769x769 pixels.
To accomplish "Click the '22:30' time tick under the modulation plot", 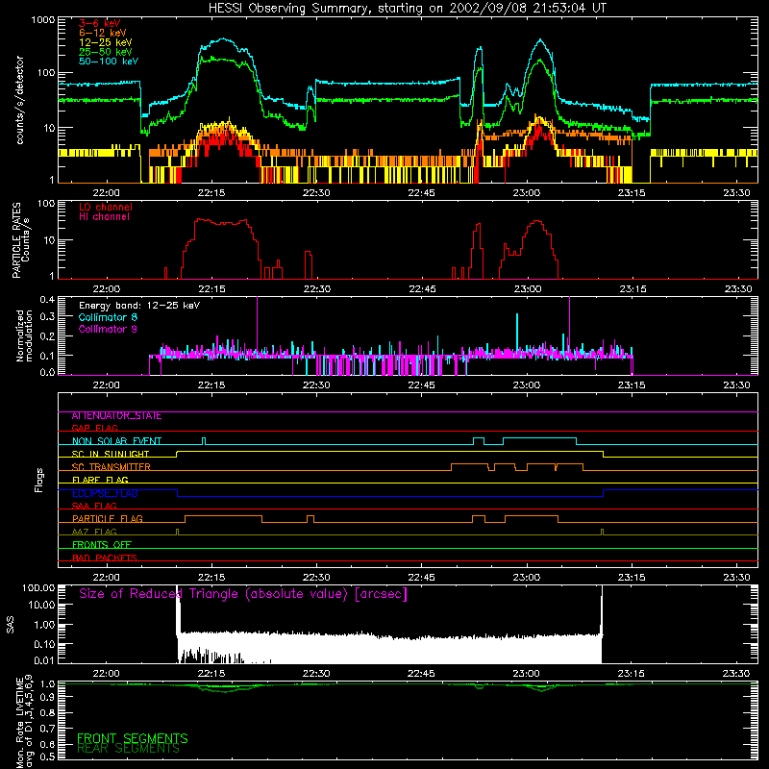I will click(x=316, y=385).
